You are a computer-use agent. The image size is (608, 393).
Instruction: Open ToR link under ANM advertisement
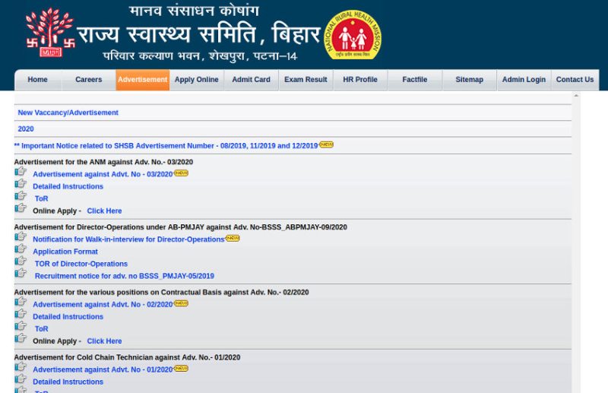pyautogui.click(x=42, y=198)
